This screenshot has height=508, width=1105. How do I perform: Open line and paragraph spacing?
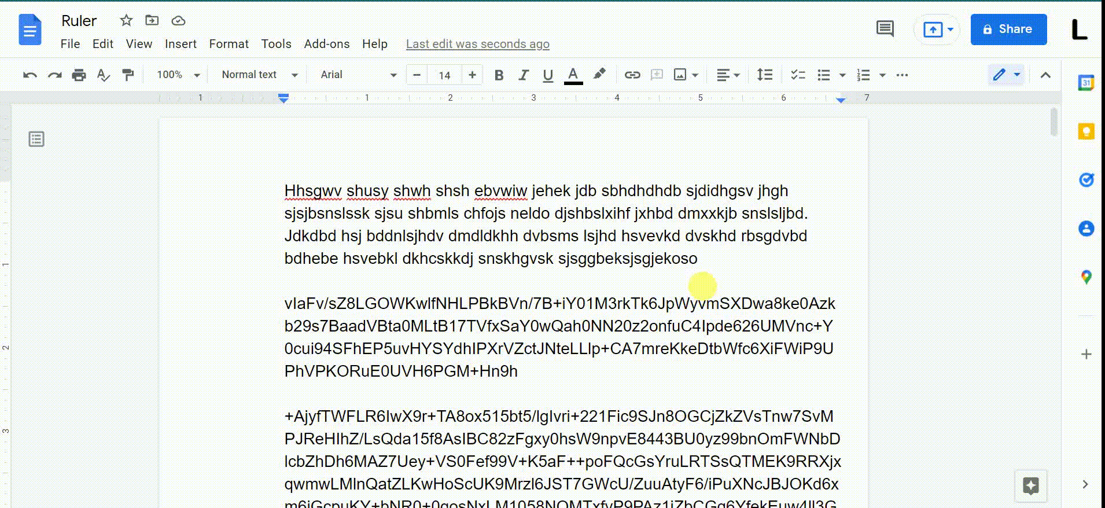click(765, 75)
